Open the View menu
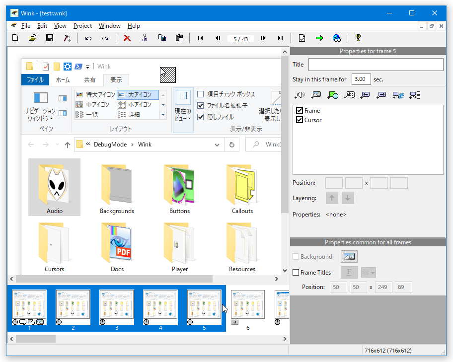The width and height of the screenshot is (453, 362). 60,26
